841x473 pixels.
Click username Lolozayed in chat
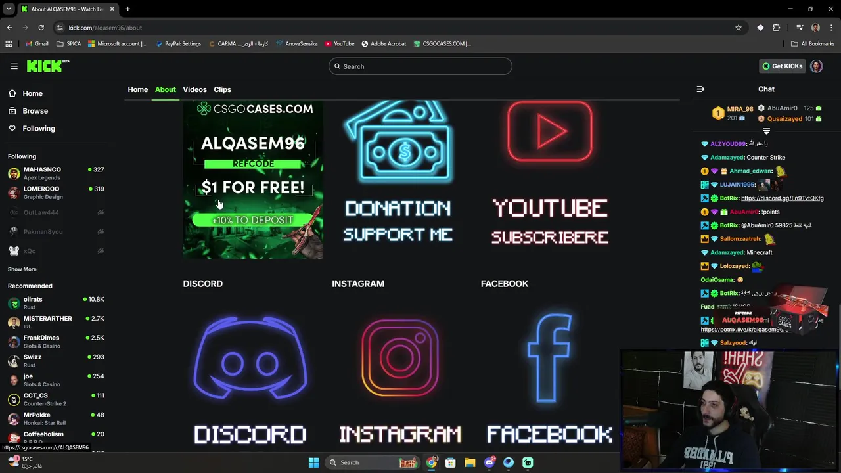(735, 266)
